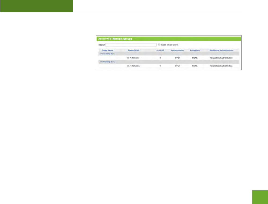Click the Active Wi-Fi Network Groups title bar
Image resolution: width=268 pixels, height=204 pixels.
tap(169, 39)
